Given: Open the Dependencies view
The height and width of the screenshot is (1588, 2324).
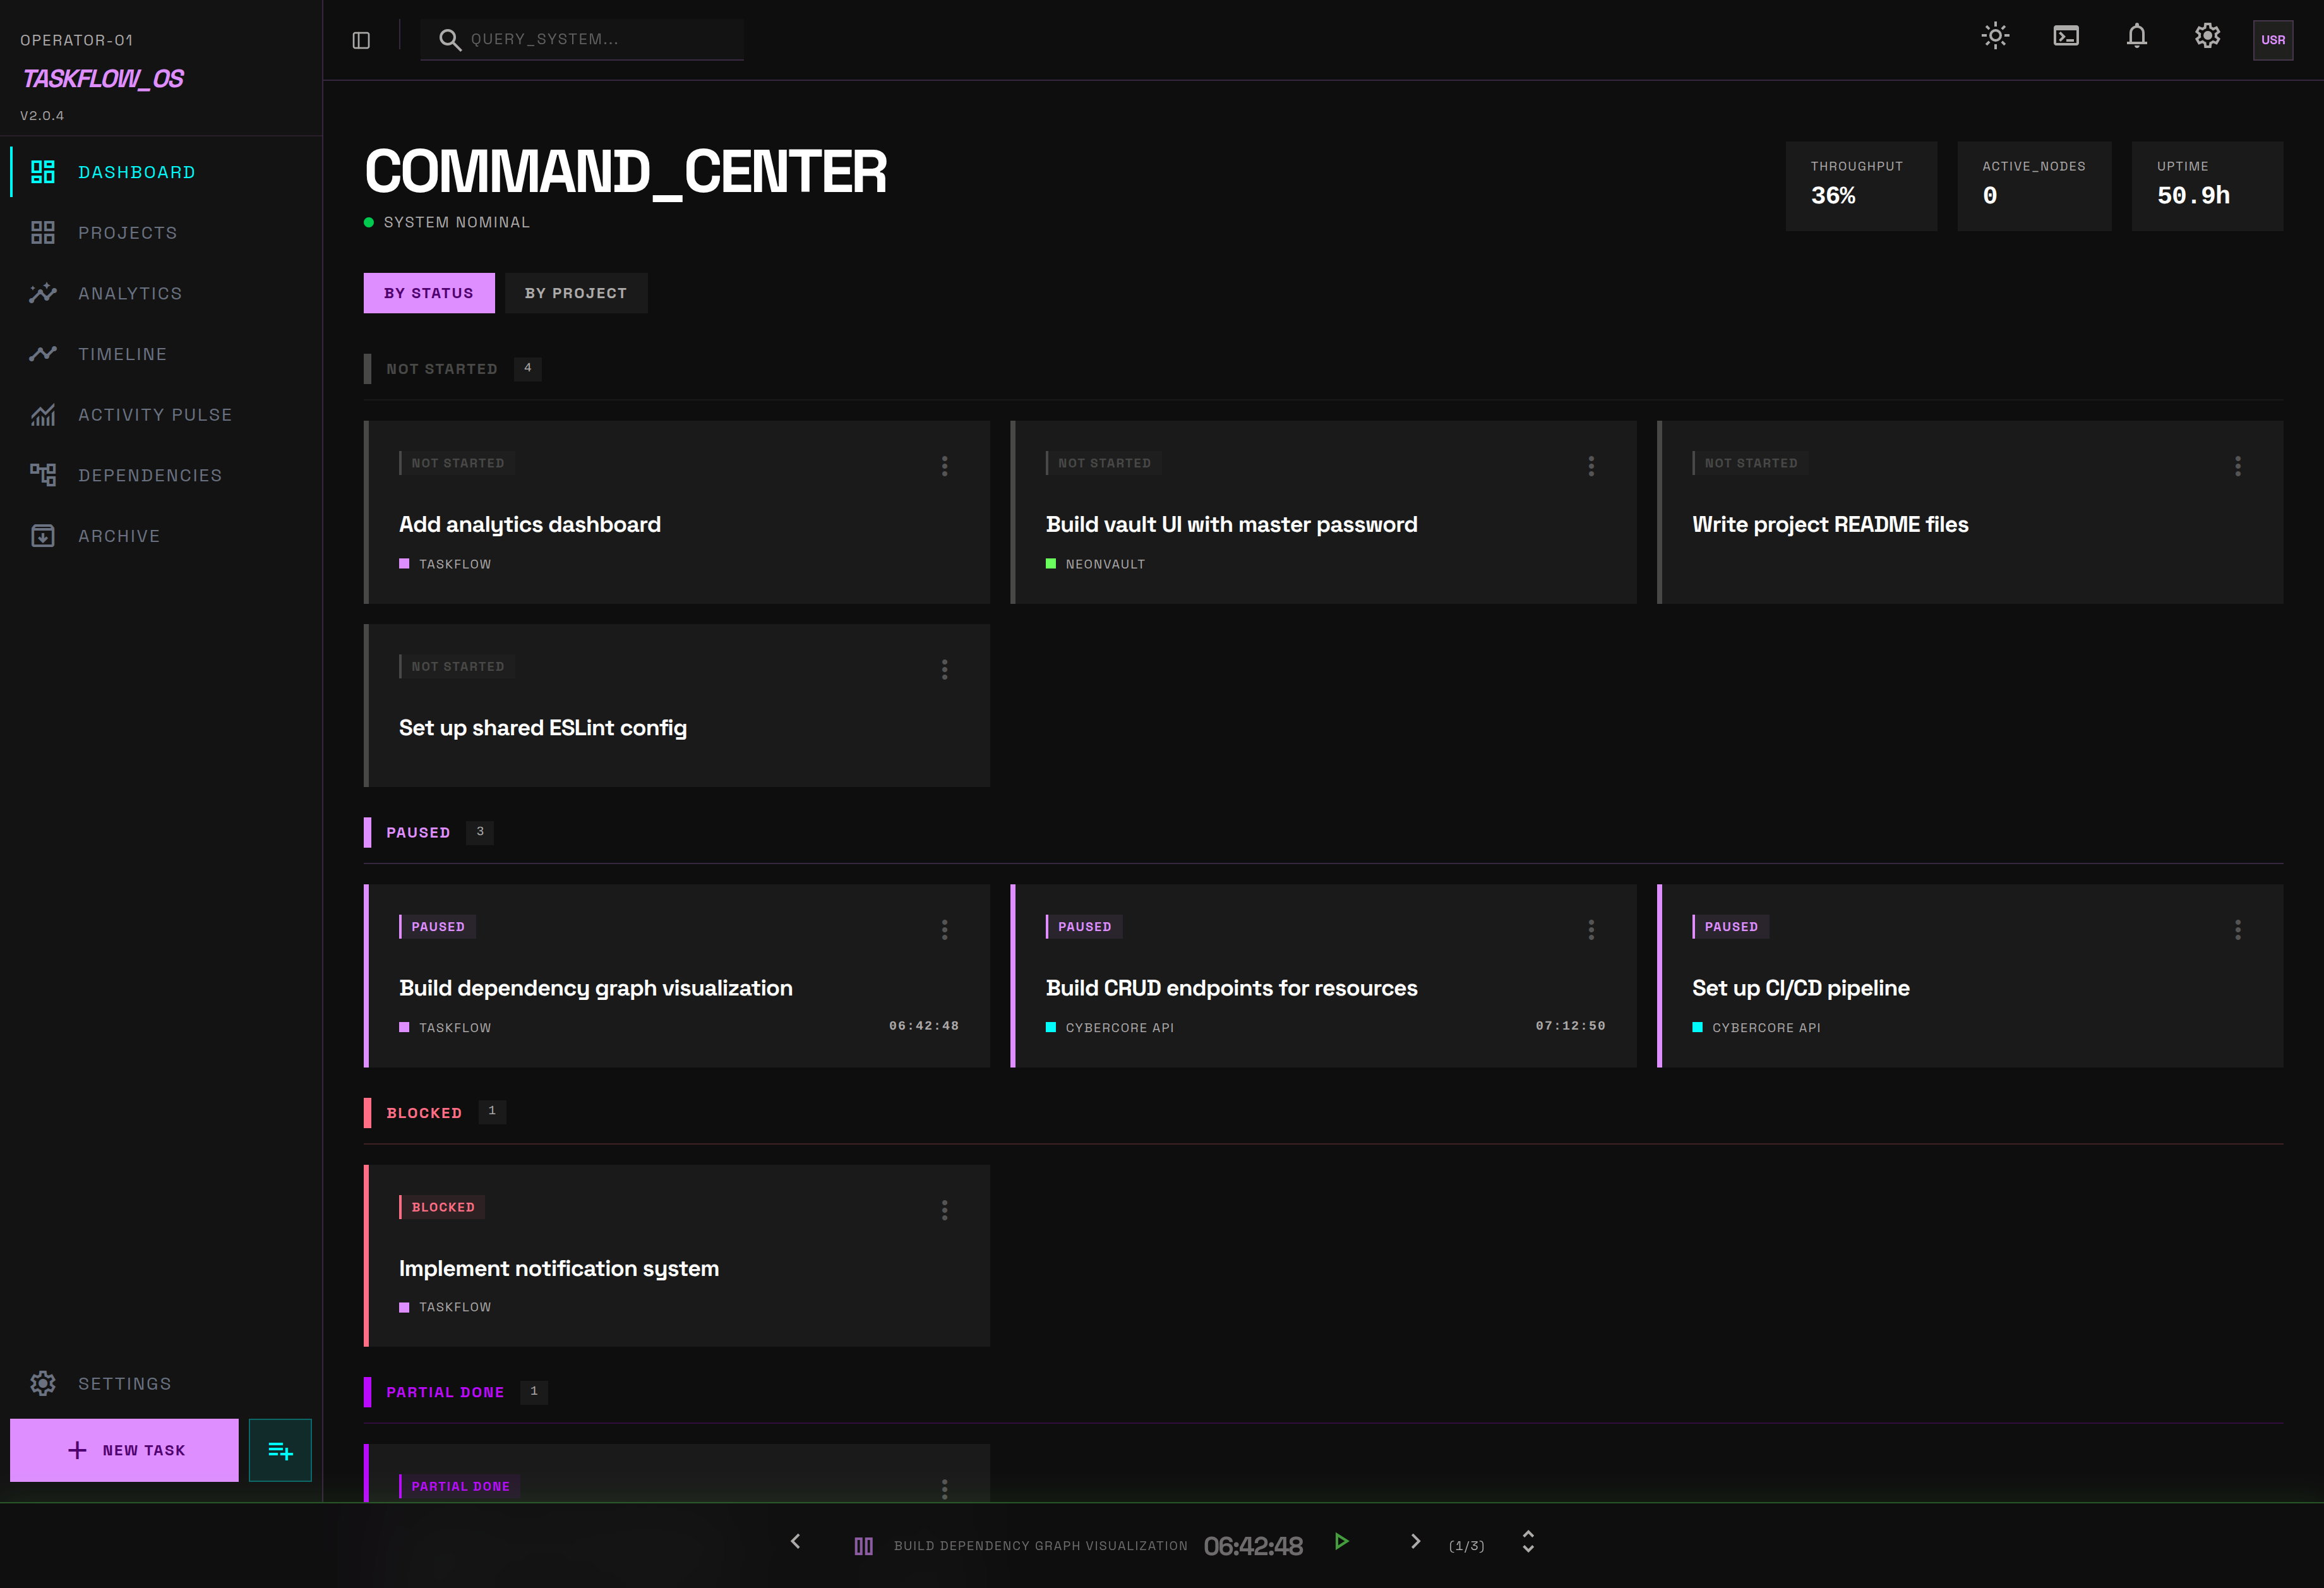Looking at the screenshot, I should coord(150,475).
